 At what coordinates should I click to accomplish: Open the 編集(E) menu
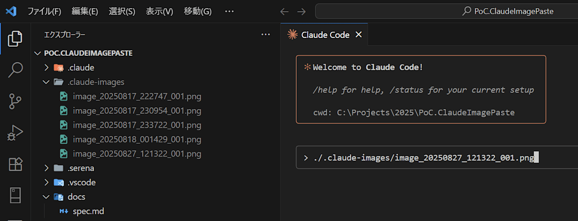pyautogui.click(x=85, y=11)
